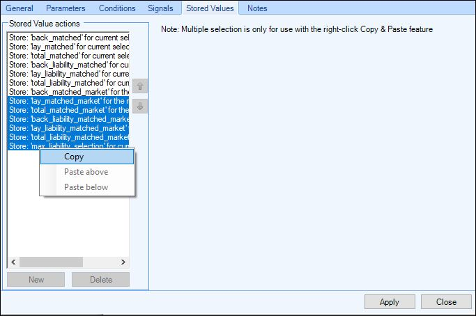Select the 'lay_matched_market' row

coord(68,101)
